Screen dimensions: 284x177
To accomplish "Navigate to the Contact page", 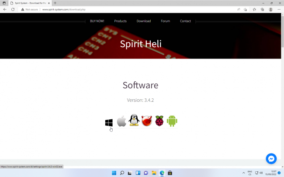I will pyautogui.click(x=185, y=21).
